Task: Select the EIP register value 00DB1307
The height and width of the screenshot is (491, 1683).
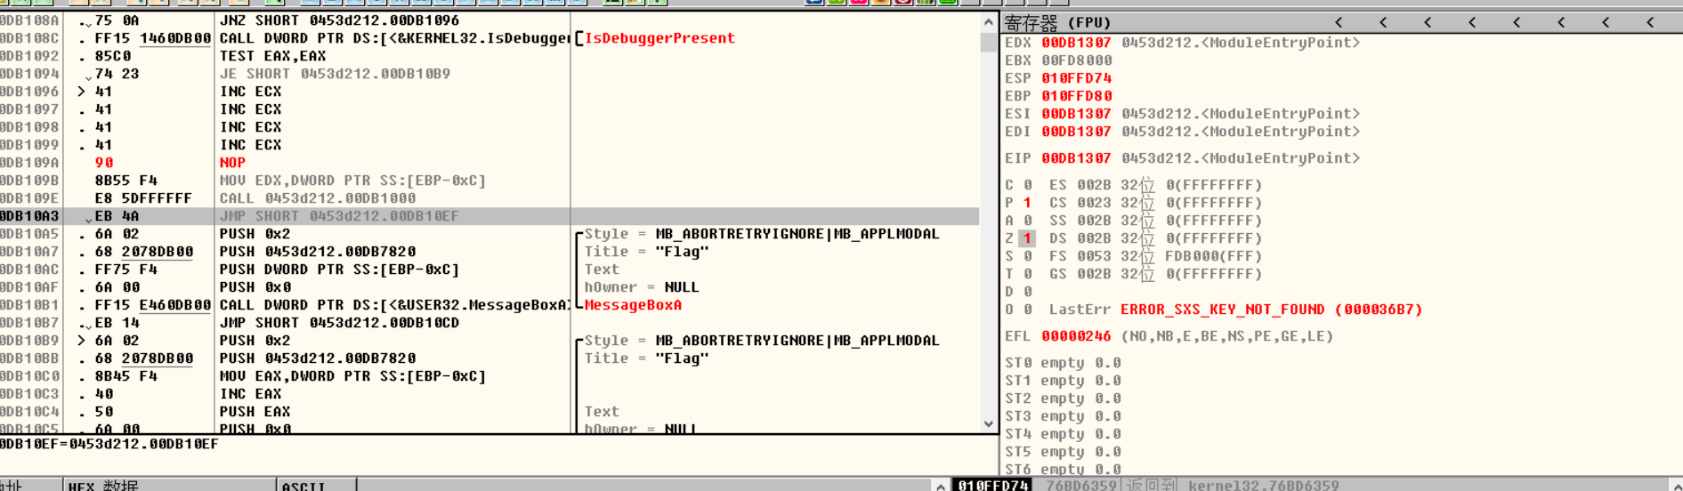Action: pos(1076,158)
